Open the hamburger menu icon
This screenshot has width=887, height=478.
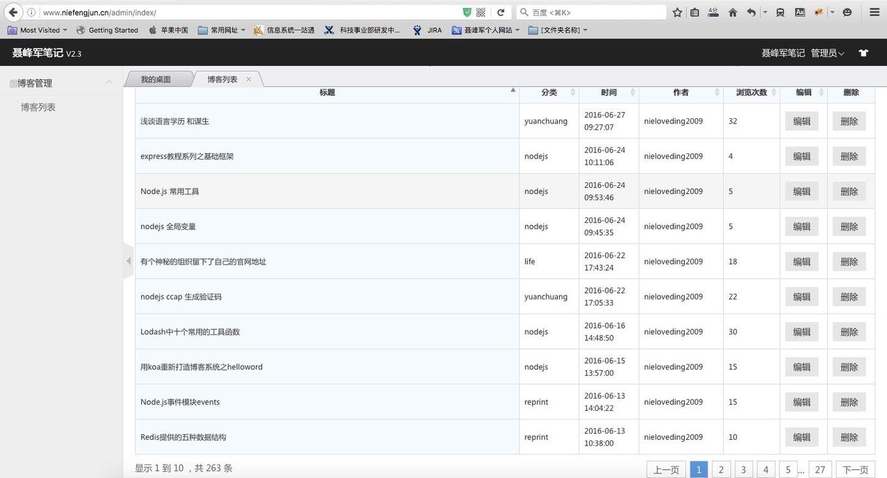coord(874,12)
